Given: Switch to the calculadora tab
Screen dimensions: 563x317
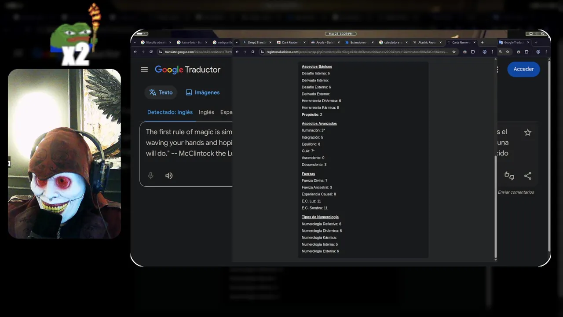Looking at the screenshot, I should click(392, 42).
